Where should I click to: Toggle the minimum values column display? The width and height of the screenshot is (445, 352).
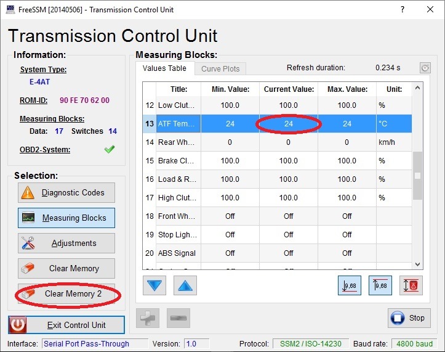tap(350, 285)
